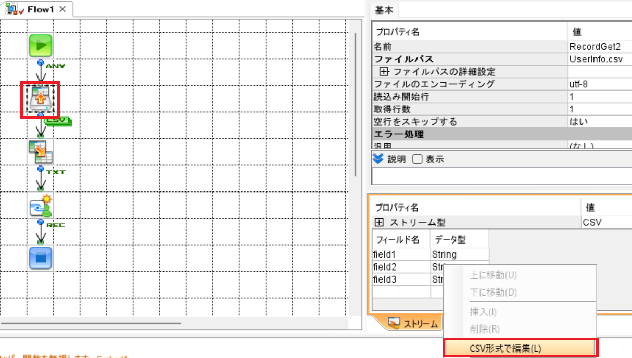632x358 pixels.
Task: Edit the ファイルパス value UserInfo.csv
Action: click(x=600, y=59)
